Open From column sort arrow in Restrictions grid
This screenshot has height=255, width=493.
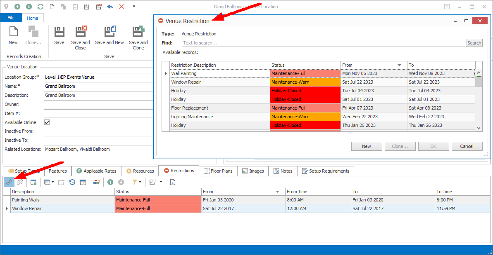pos(278,192)
